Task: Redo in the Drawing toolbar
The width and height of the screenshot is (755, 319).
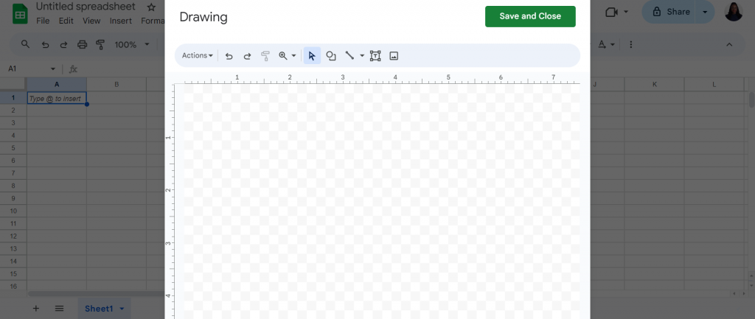Action: click(247, 56)
